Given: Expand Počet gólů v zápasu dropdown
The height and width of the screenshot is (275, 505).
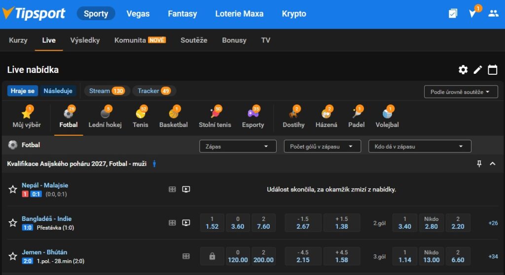Looking at the screenshot, I should [322, 146].
